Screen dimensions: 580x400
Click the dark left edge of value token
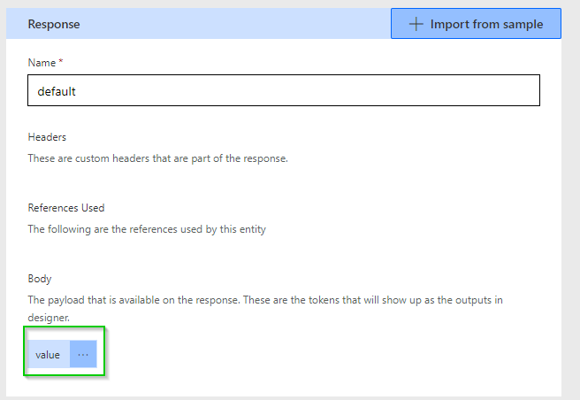(28, 355)
